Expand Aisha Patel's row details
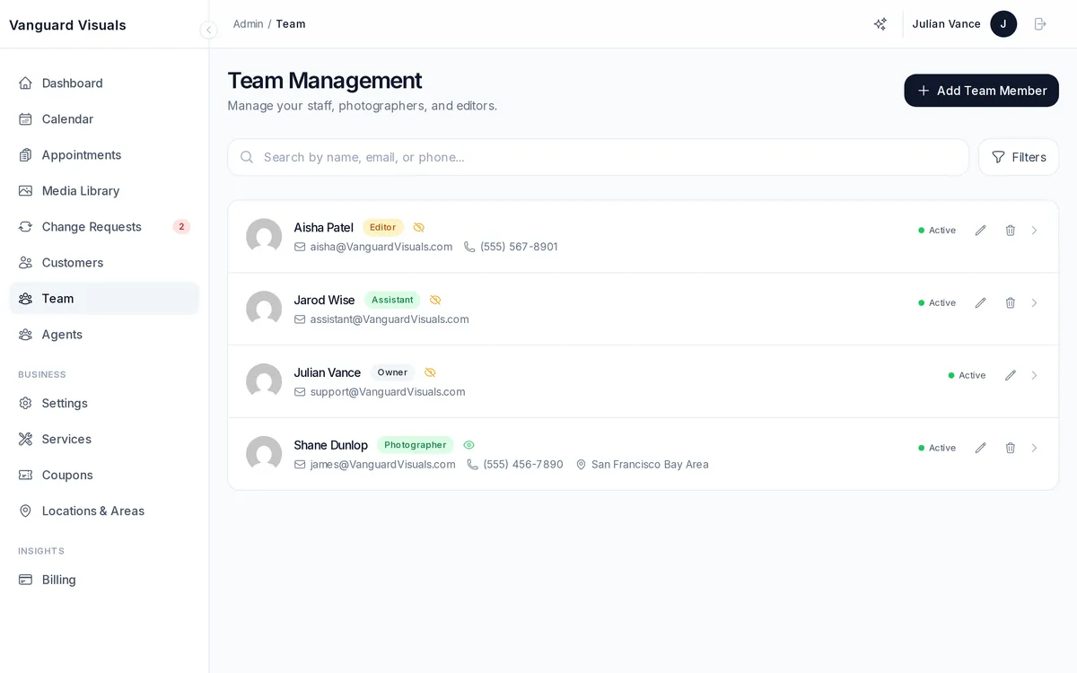The image size is (1077, 673). coord(1034,230)
